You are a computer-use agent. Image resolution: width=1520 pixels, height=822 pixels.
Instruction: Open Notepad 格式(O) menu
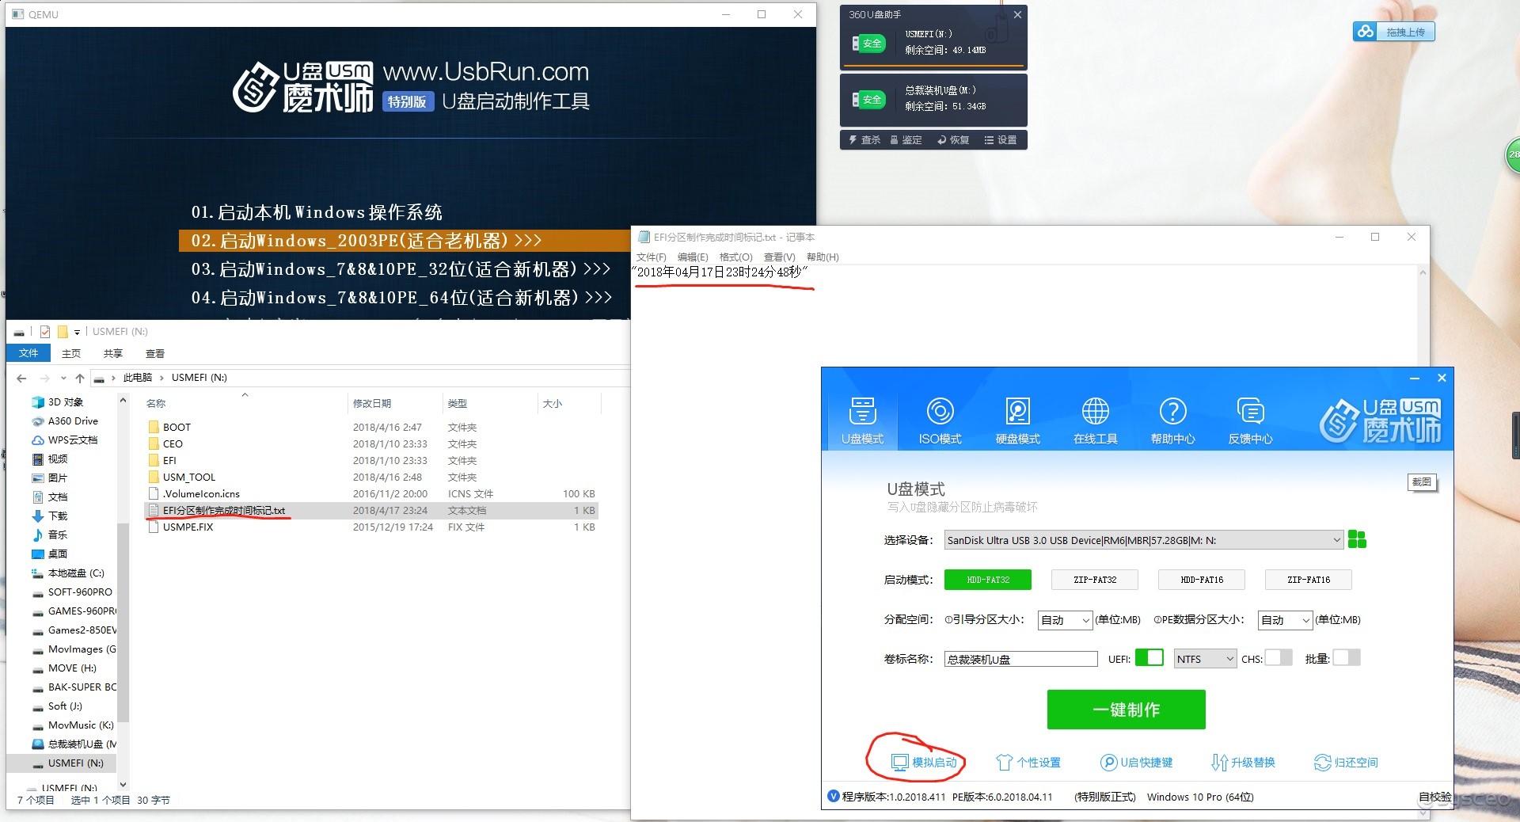(735, 257)
